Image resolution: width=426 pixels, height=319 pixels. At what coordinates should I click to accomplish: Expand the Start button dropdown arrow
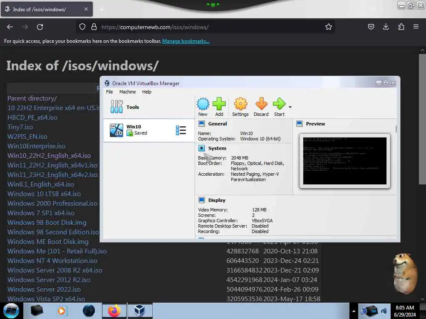pos(290,107)
